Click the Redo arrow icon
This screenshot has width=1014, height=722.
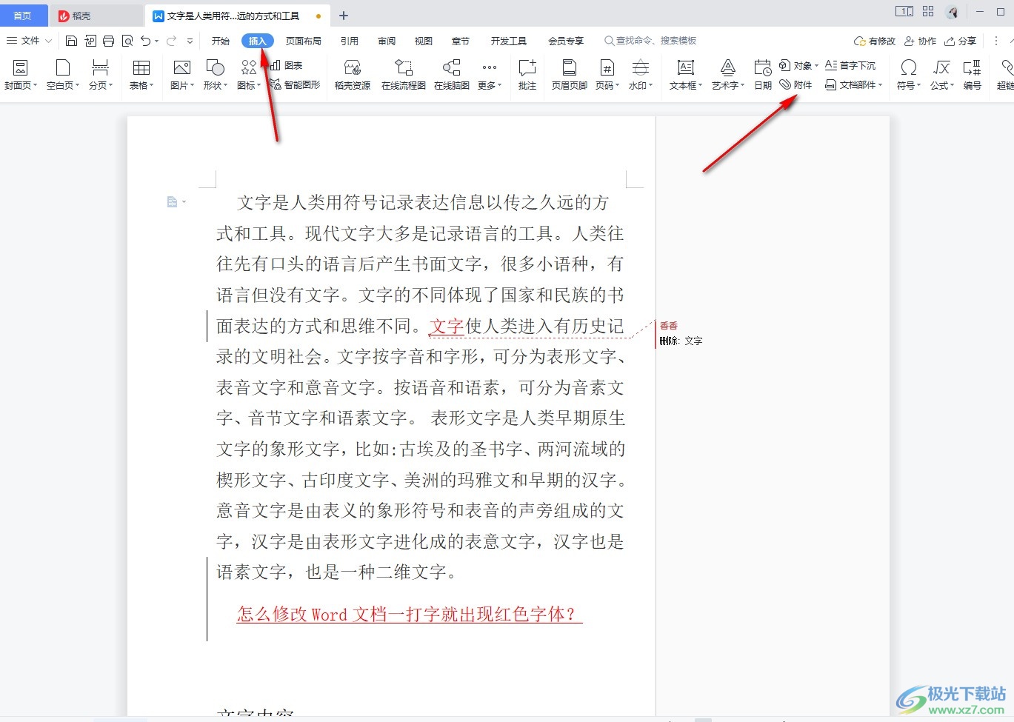pos(171,41)
